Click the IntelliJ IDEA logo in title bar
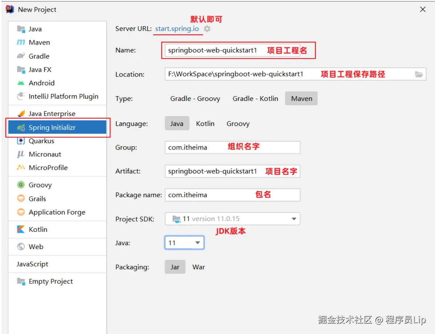435x334 pixels. point(9,9)
